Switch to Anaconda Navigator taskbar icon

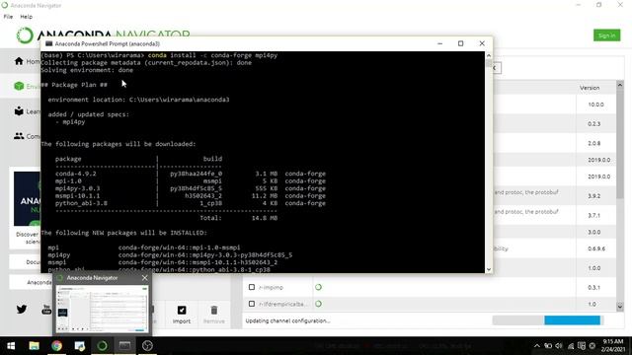coord(102,346)
